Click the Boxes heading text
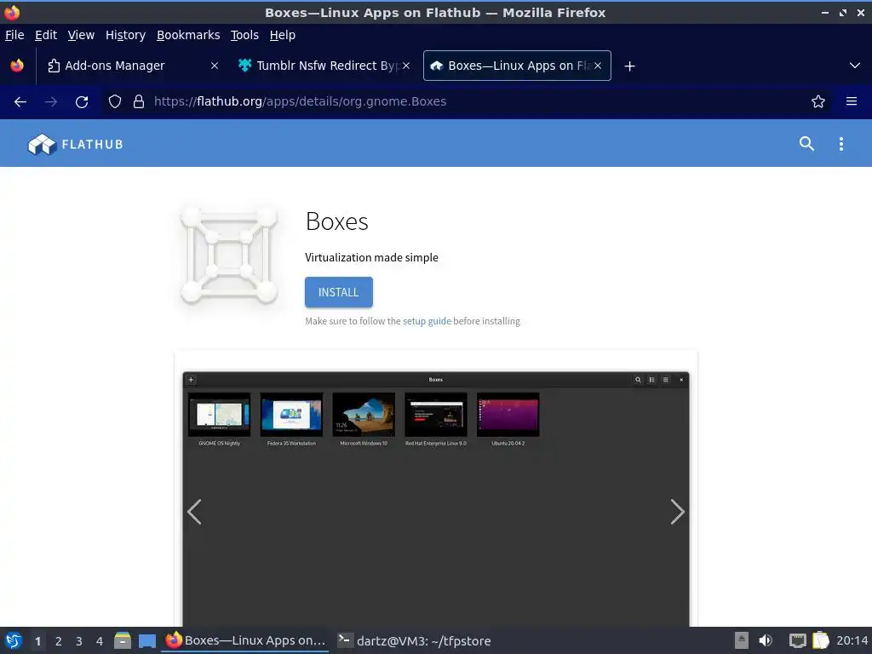The image size is (872, 654). click(x=337, y=221)
